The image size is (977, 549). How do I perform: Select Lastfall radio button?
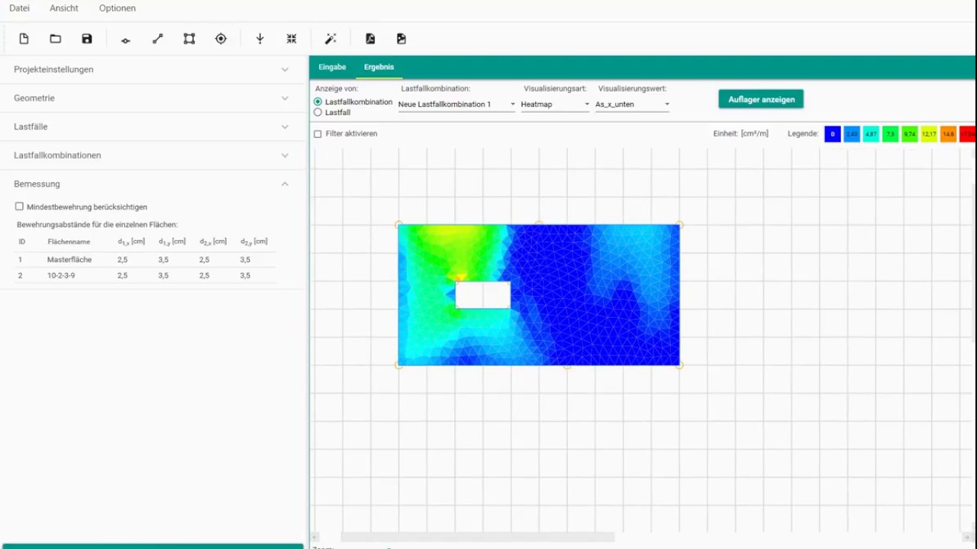tap(318, 112)
